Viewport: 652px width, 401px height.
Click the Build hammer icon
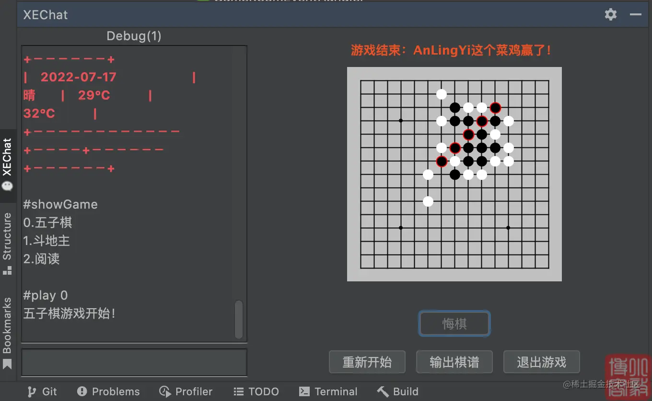(383, 391)
